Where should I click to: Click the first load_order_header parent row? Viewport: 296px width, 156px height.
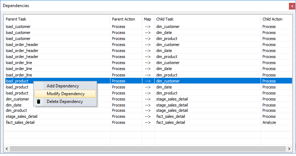22,45
